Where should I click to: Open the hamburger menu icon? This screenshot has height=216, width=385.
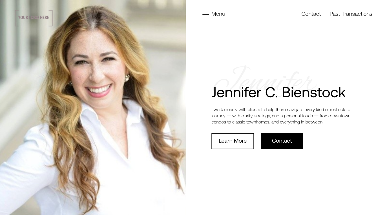[x=206, y=14]
